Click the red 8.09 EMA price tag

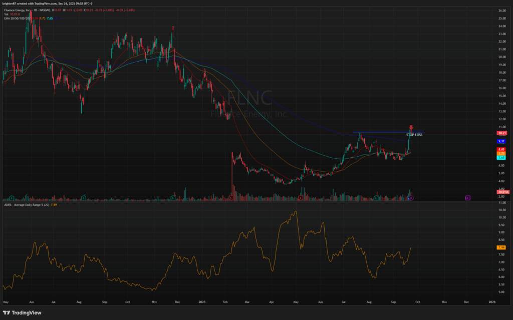tap(501, 150)
